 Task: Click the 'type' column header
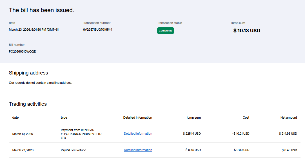coord(64,118)
